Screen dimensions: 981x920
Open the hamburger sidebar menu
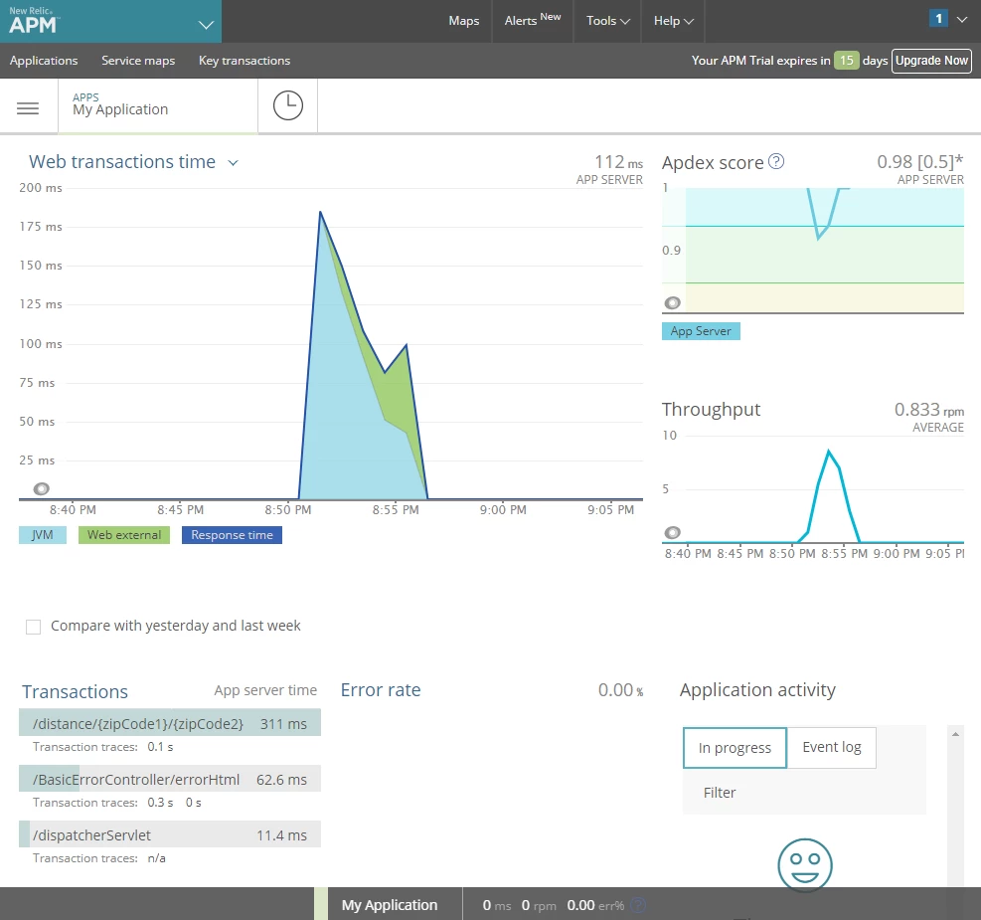tap(28, 108)
